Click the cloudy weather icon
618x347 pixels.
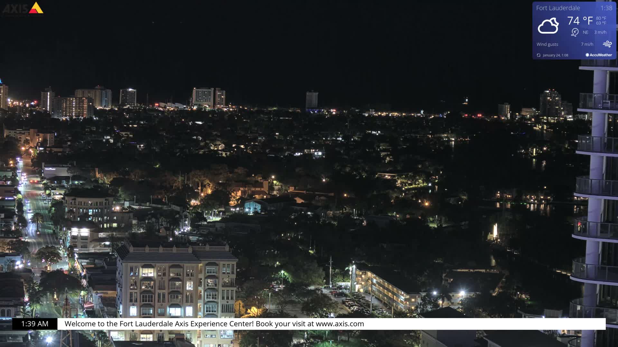pyautogui.click(x=548, y=26)
